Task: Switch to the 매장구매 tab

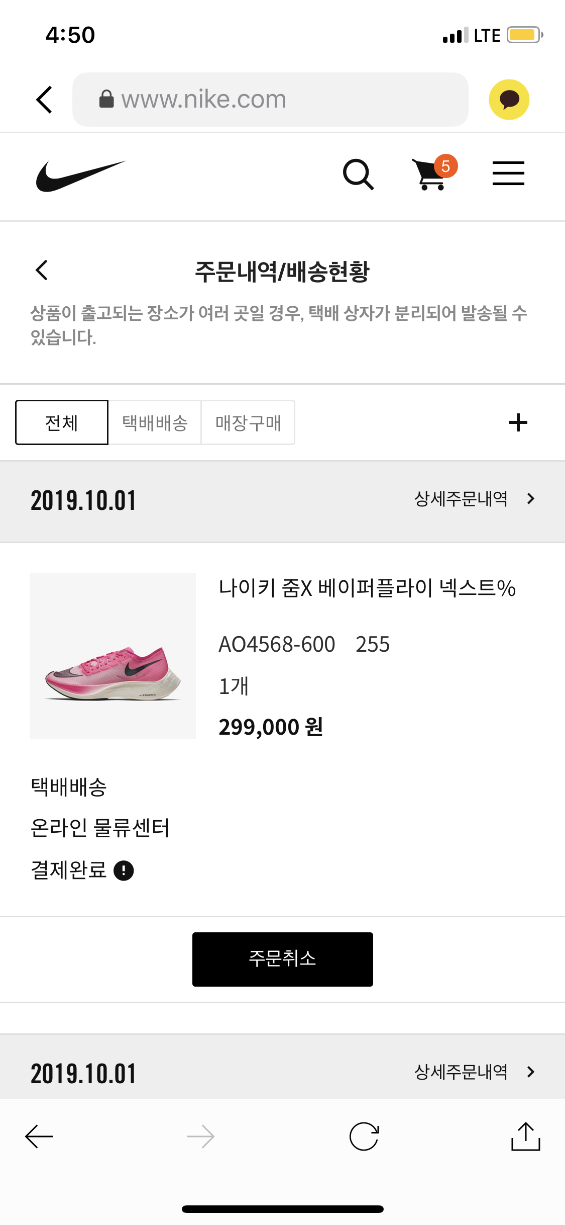Action: coord(248,422)
